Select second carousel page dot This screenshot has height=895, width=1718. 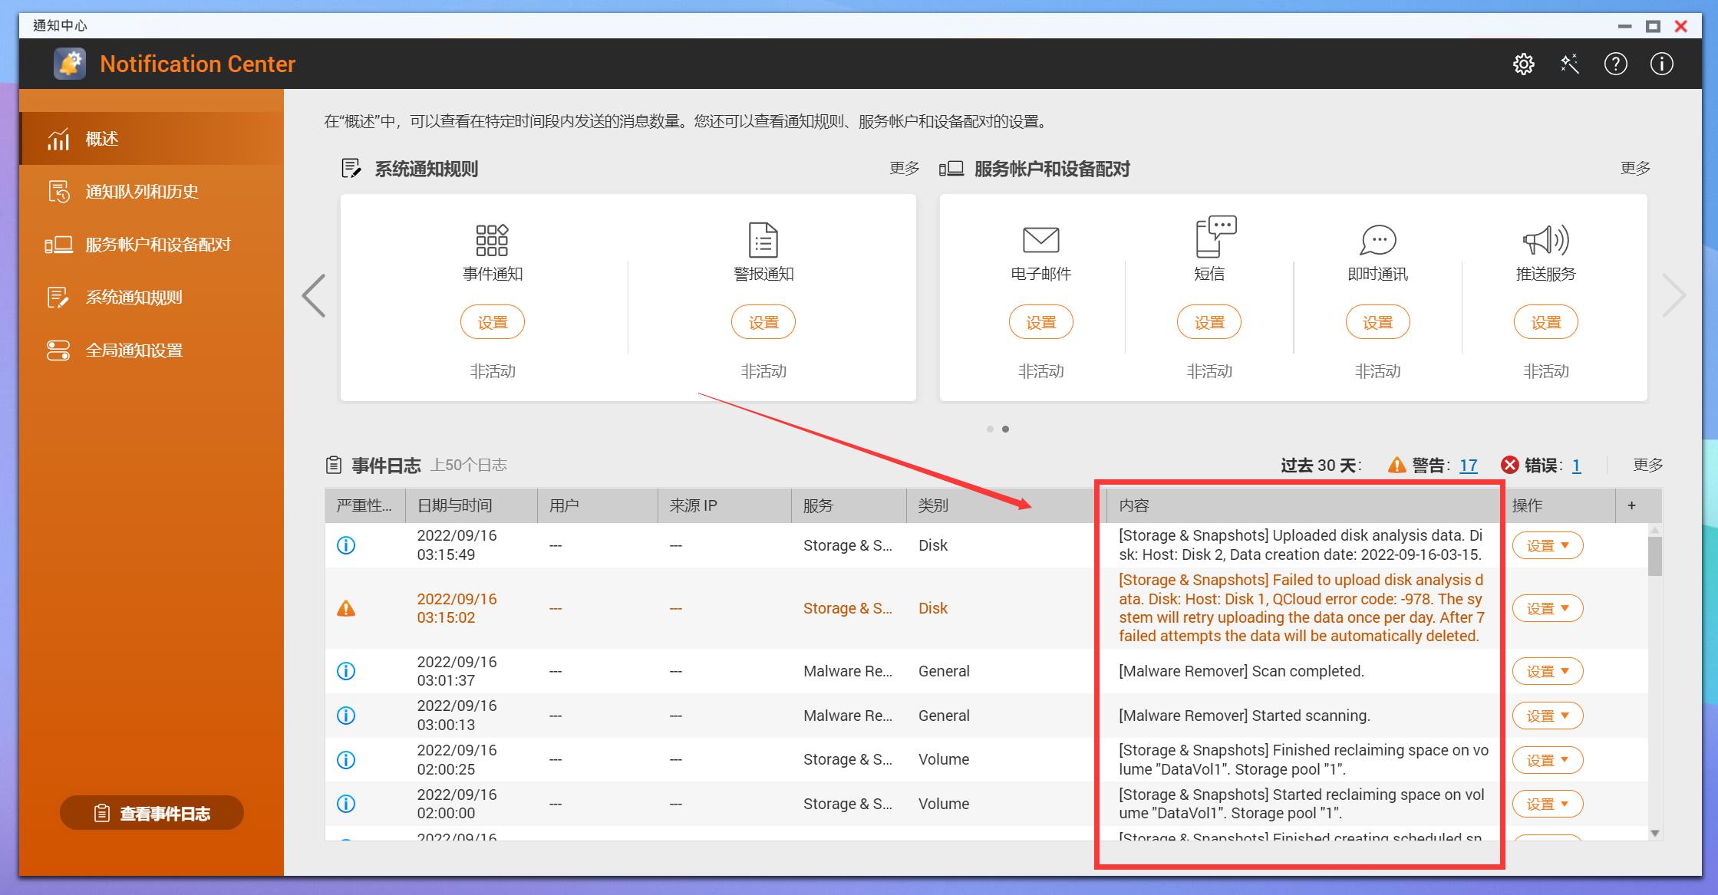[1005, 429]
